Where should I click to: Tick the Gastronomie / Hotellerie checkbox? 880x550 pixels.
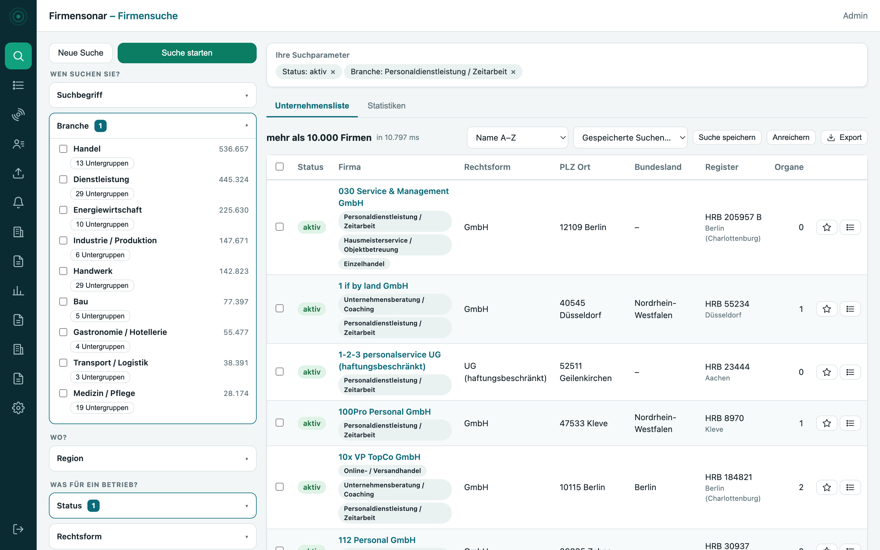coord(63,332)
